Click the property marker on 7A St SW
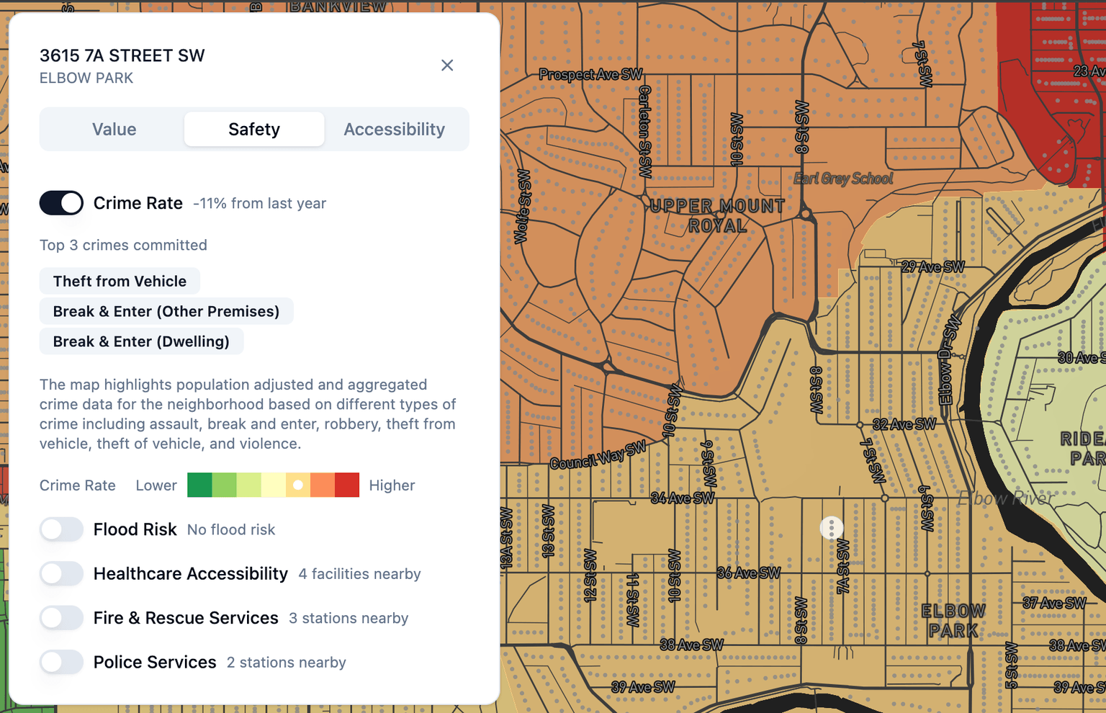 click(832, 528)
